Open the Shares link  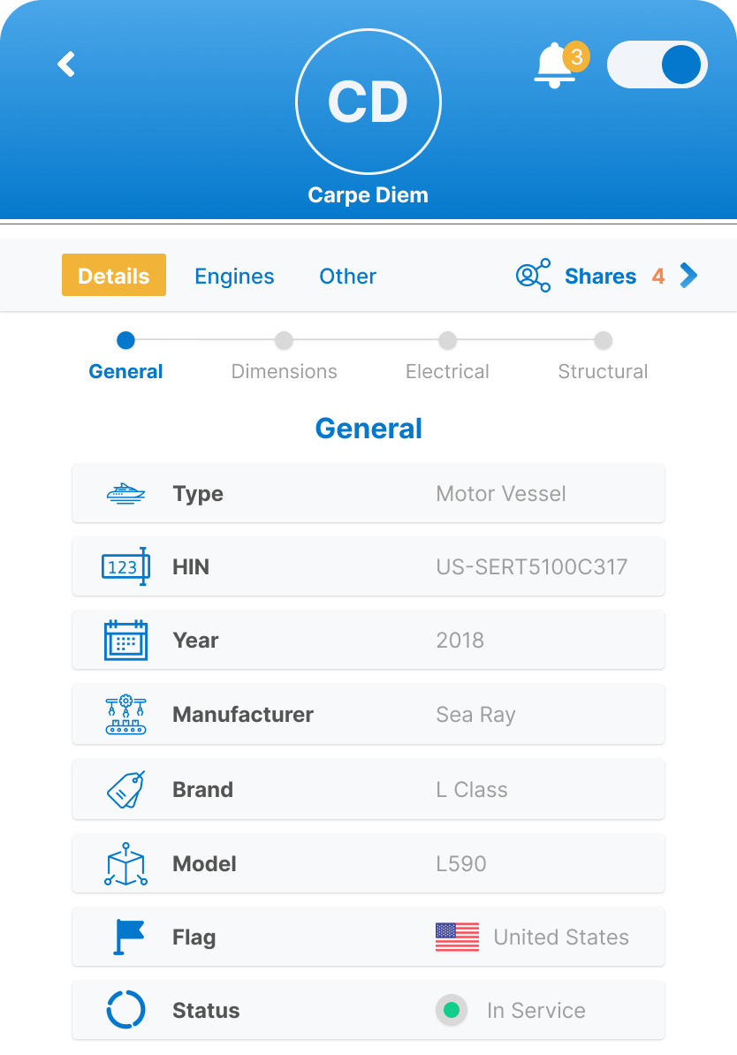[x=600, y=276]
